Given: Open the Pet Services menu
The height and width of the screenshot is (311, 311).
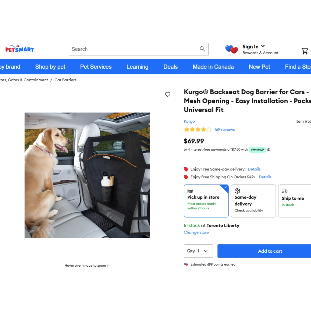Looking at the screenshot, I should (96, 67).
